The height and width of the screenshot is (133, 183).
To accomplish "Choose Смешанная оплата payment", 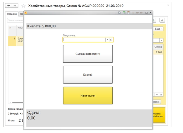I will pyautogui.click(x=88, y=54).
